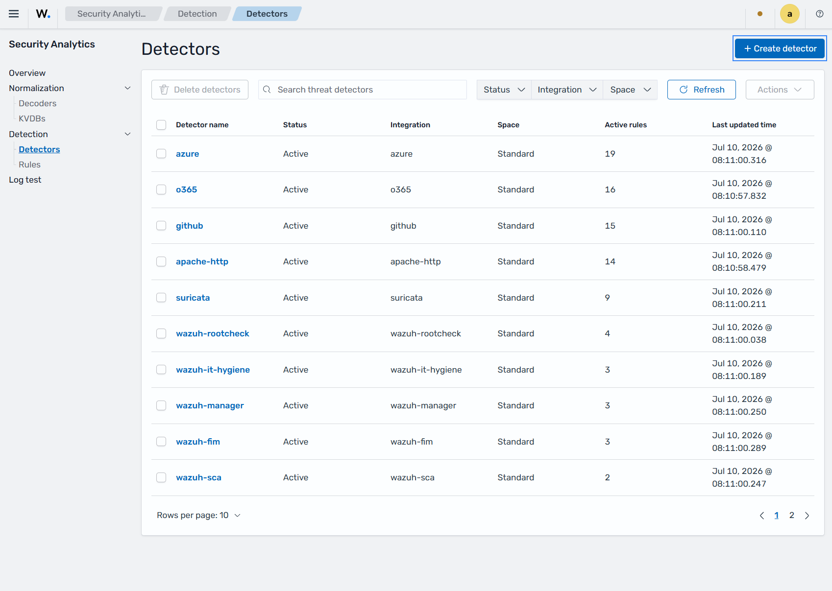
Task: Open Rules in sidebar
Action: click(x=29, y=165)
